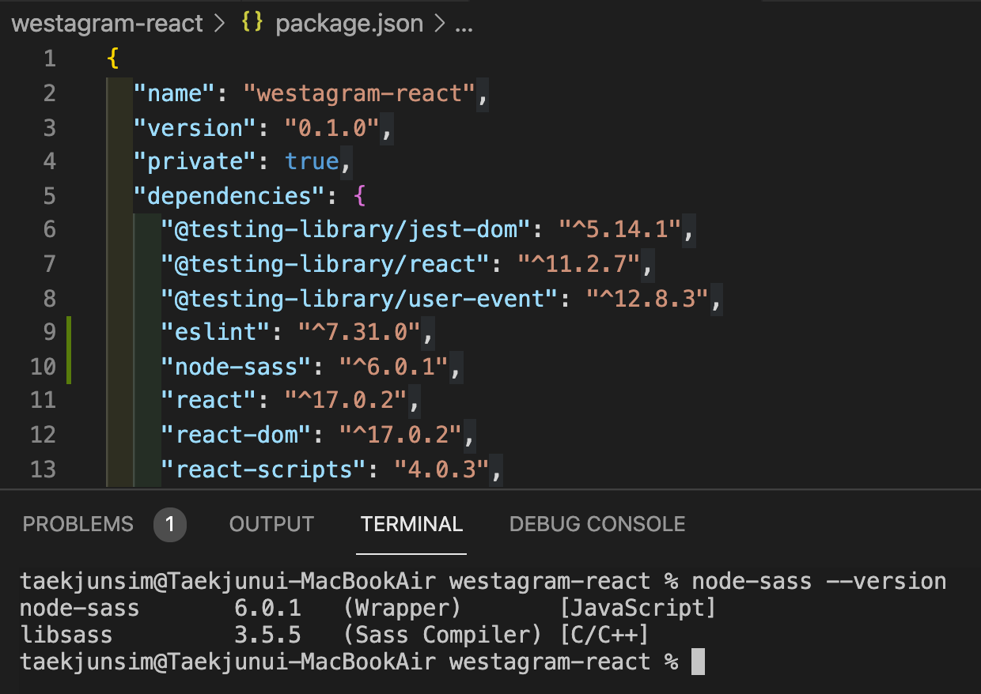981x694 pixels.
Task: Click the "^5.14.1" version value
Action: [619, 230]
